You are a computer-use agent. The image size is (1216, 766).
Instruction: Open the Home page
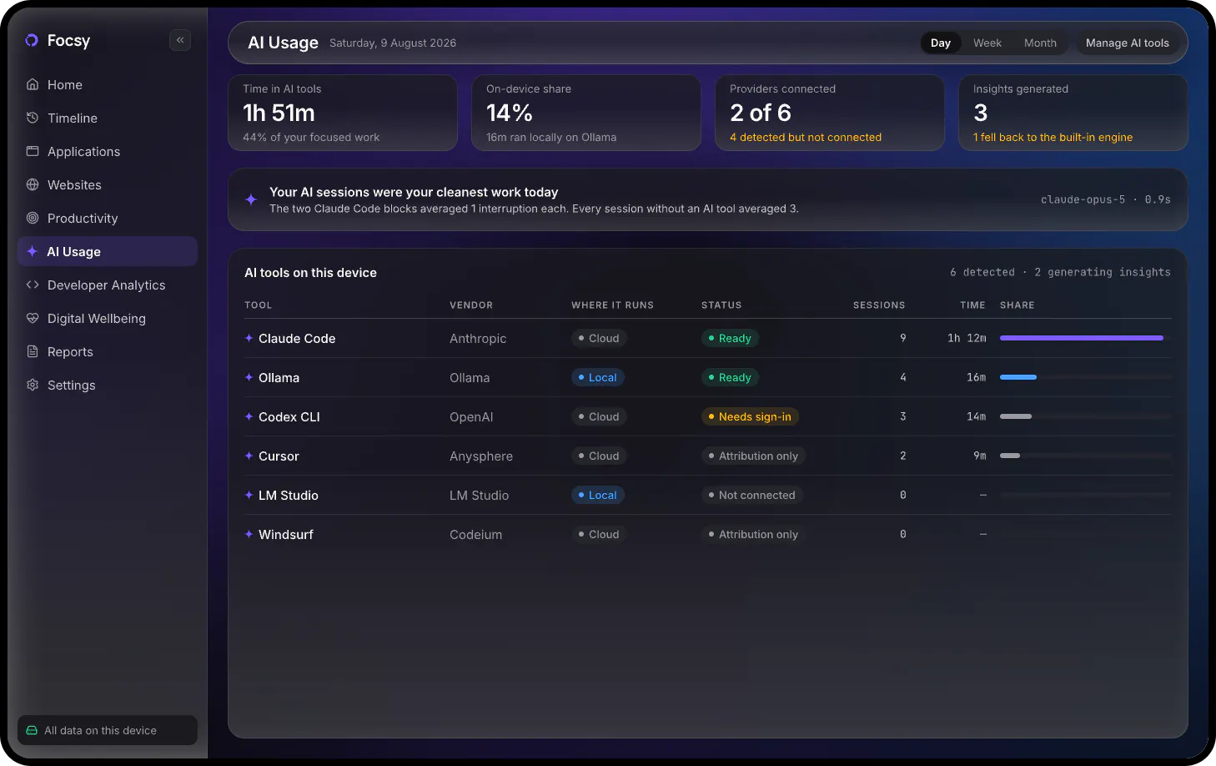click(108, 84)
